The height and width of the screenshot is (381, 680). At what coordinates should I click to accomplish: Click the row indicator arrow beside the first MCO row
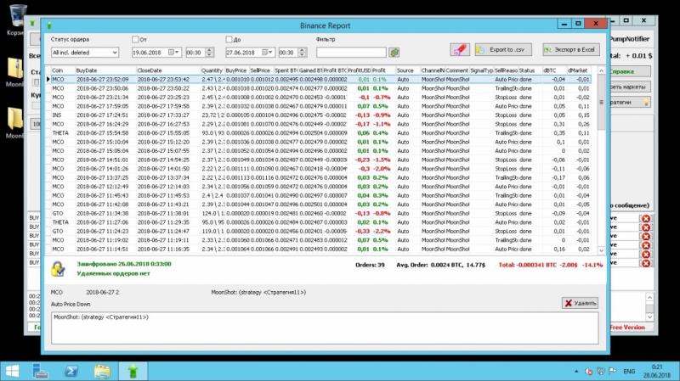pyautogui.click(x=48, y=79)
